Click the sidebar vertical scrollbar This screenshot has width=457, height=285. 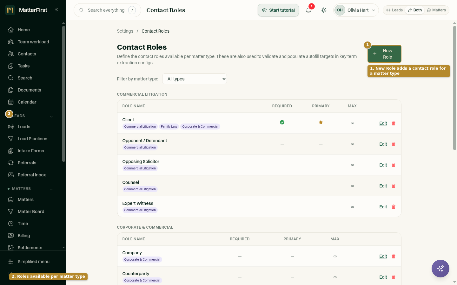coord(63,94)
